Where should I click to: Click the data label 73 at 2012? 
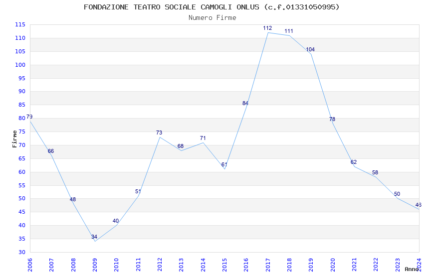[x=159, y=133]
